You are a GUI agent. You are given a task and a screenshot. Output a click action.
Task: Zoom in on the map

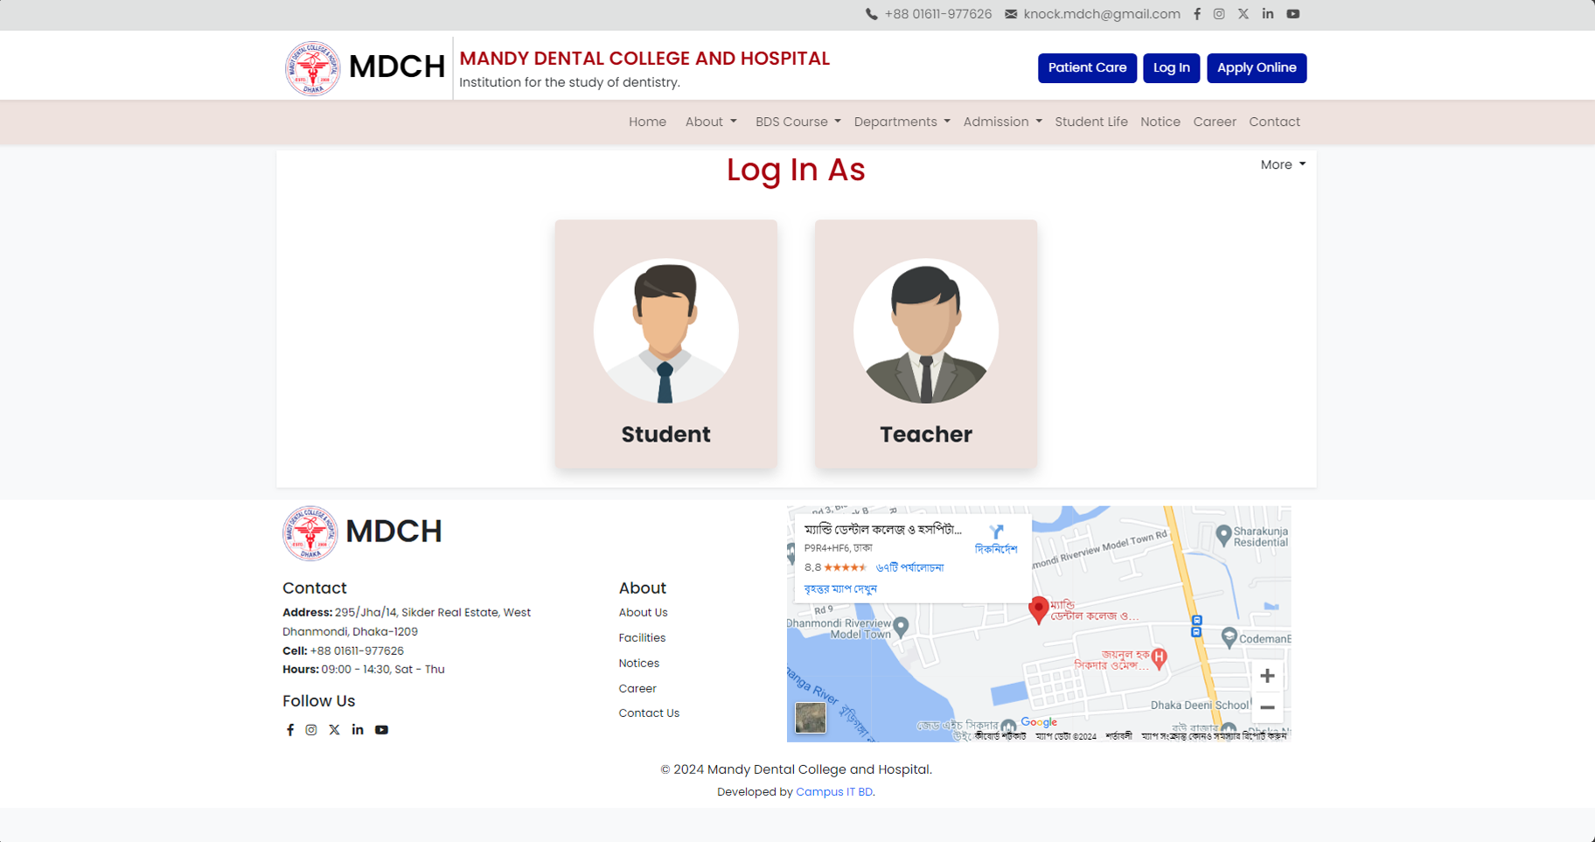pyautogui.click(x=1266, y=676)
